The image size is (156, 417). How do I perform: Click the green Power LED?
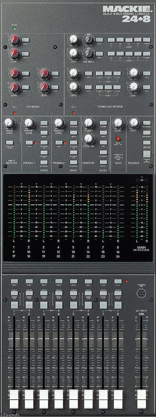click(14, 29)
